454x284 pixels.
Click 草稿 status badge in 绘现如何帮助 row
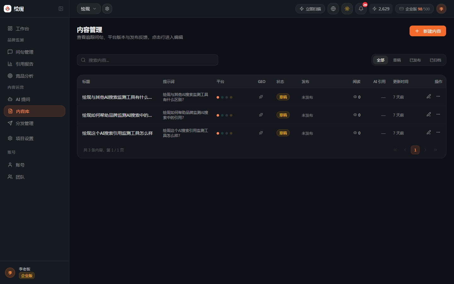(x=283, y=115)
